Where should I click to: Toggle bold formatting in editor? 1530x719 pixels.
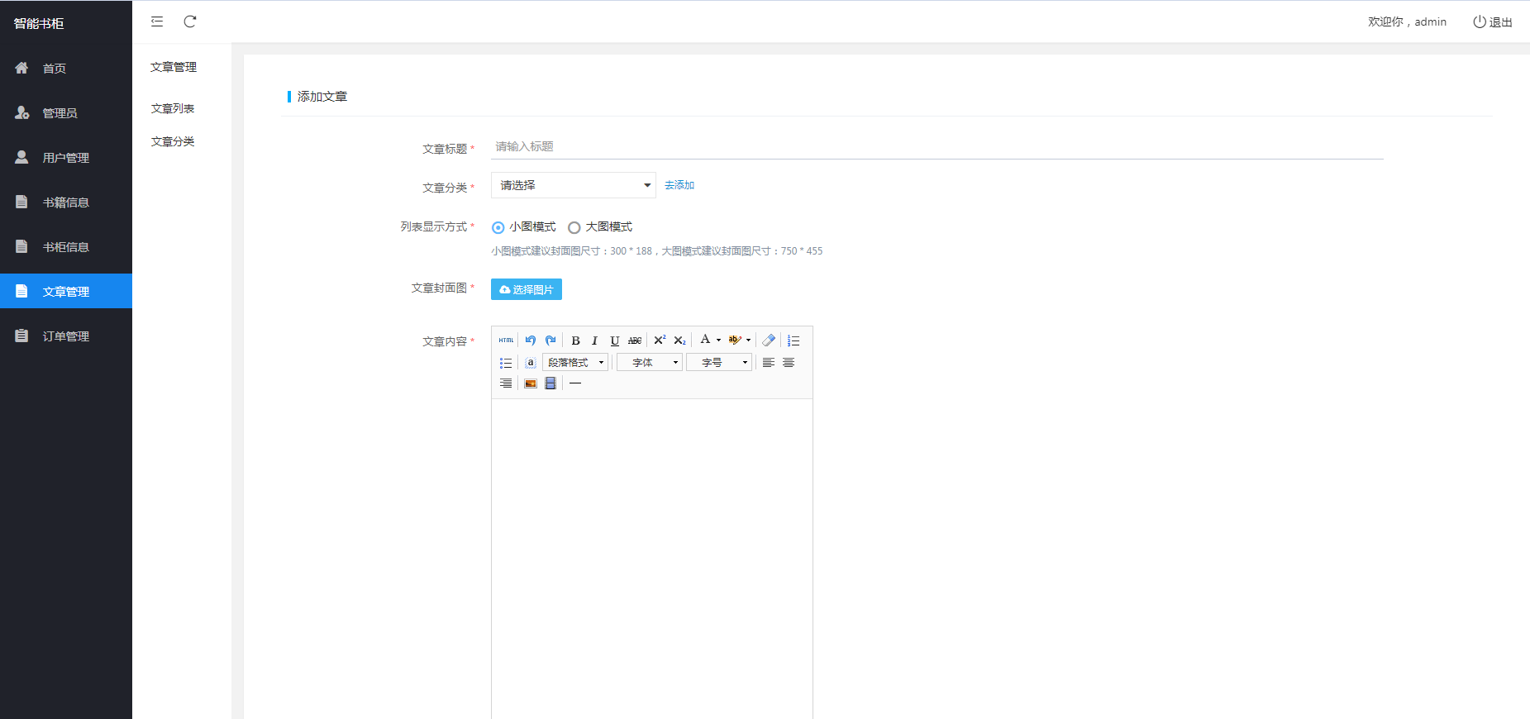tap(575, 340)
